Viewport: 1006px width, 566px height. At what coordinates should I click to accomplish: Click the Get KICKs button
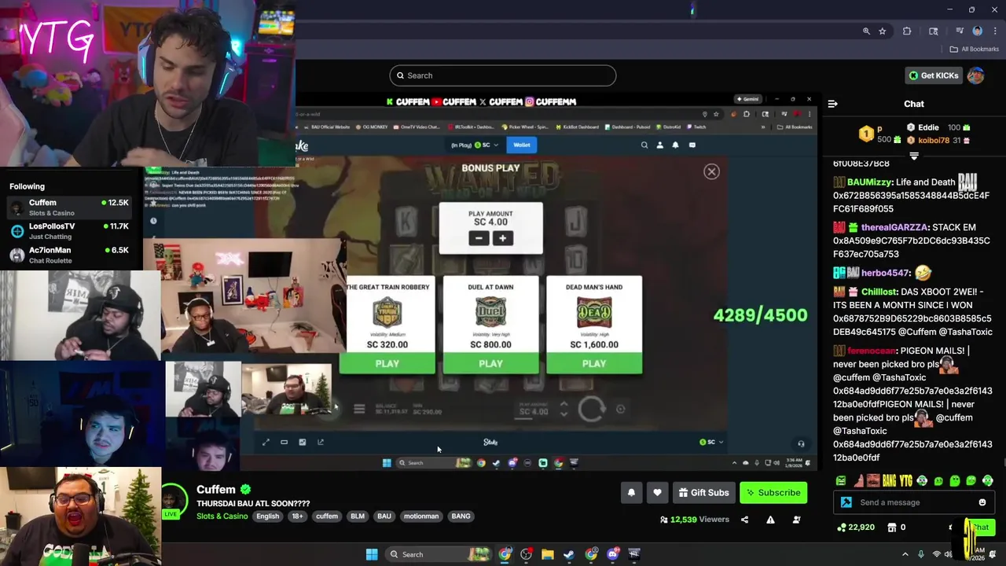coord(934,75)
